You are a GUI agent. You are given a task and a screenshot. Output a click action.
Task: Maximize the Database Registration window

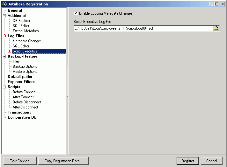(x=217, y=4)
